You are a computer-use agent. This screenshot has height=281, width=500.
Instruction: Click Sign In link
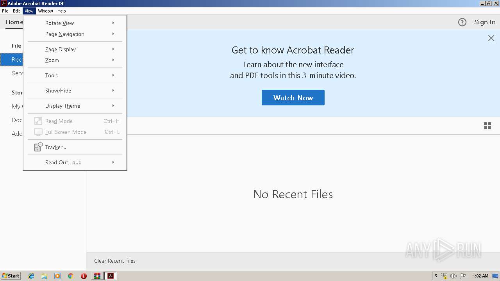(485, 22)
